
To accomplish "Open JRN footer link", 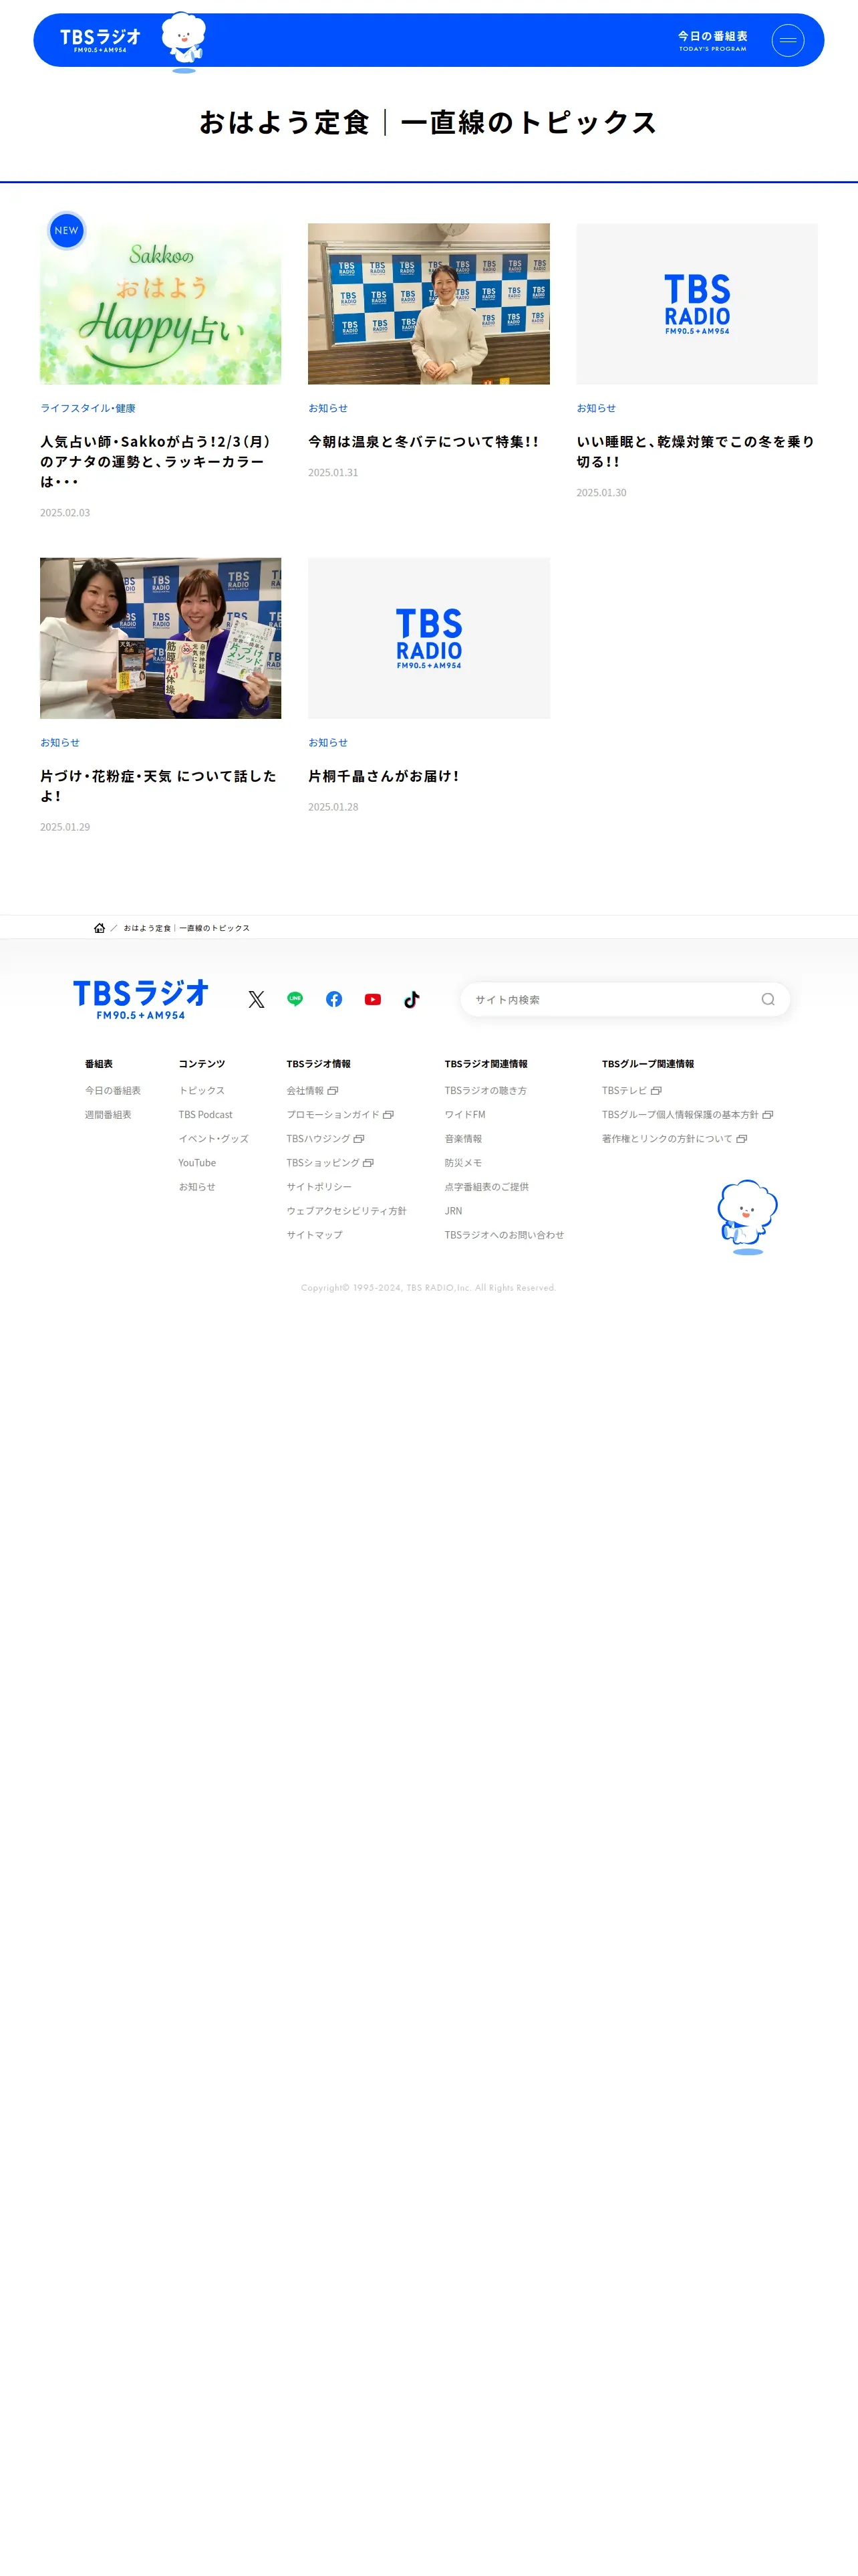I will pyautogui.click(x=454, y=1211).
